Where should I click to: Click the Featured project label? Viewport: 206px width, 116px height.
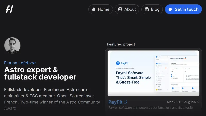[121, 44]
